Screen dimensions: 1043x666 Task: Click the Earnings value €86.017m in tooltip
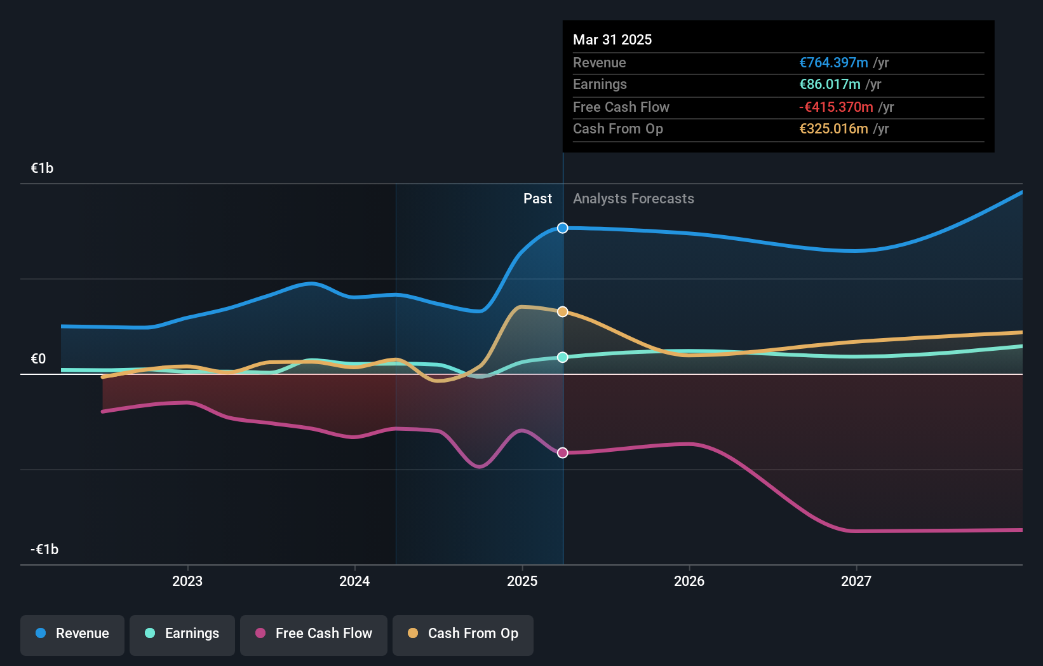[x=830, y=85]
